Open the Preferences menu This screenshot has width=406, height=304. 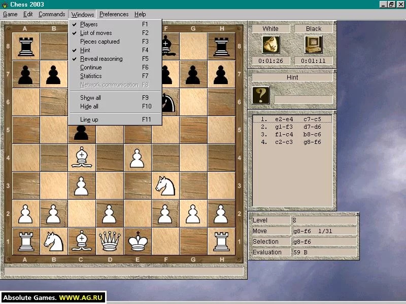coord(114,14)
